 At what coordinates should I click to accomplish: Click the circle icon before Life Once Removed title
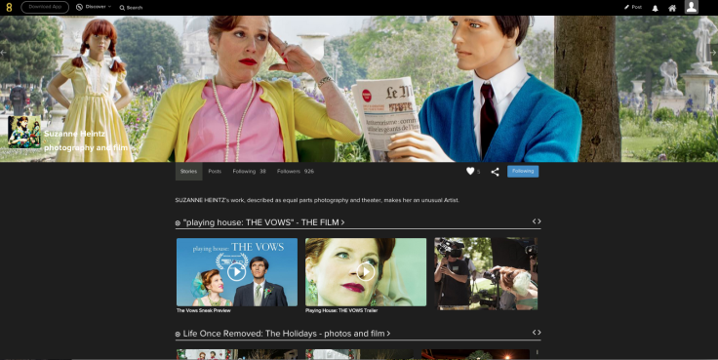click(x=178, y=335)
